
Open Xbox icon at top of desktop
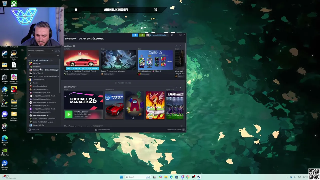(x=14, y=3)
